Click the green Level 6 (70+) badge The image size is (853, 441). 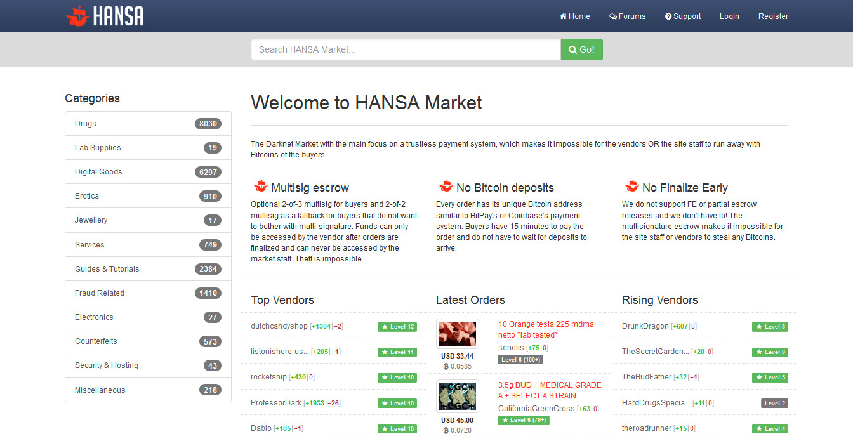tap(524, 420)
